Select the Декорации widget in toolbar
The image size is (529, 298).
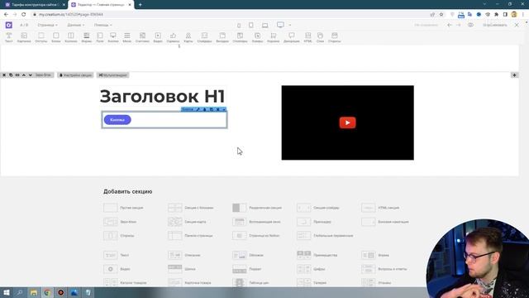292,37
